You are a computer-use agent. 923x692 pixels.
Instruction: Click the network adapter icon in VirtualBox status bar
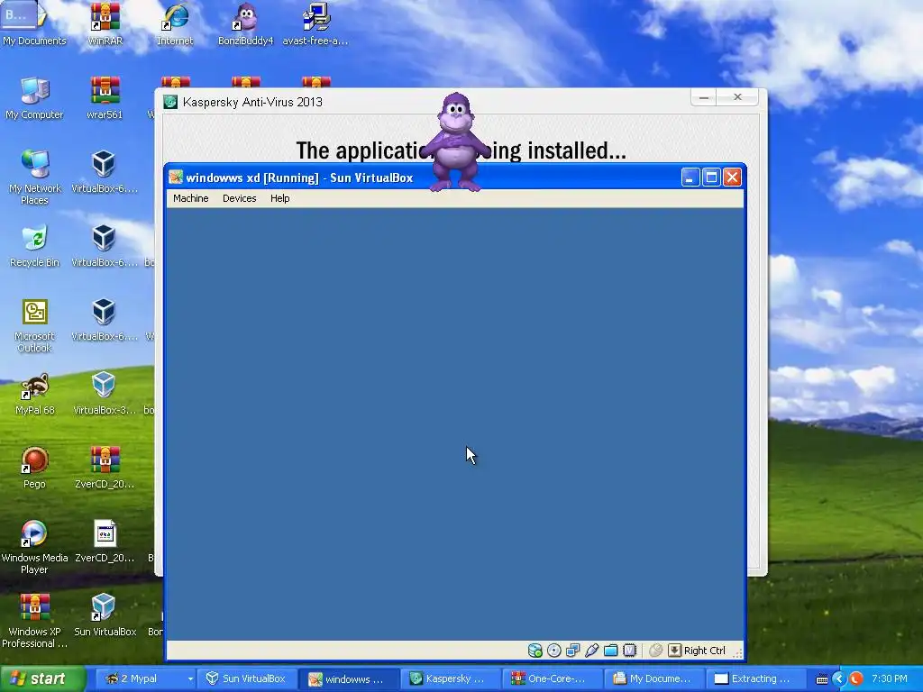click(x=572, y=651)
